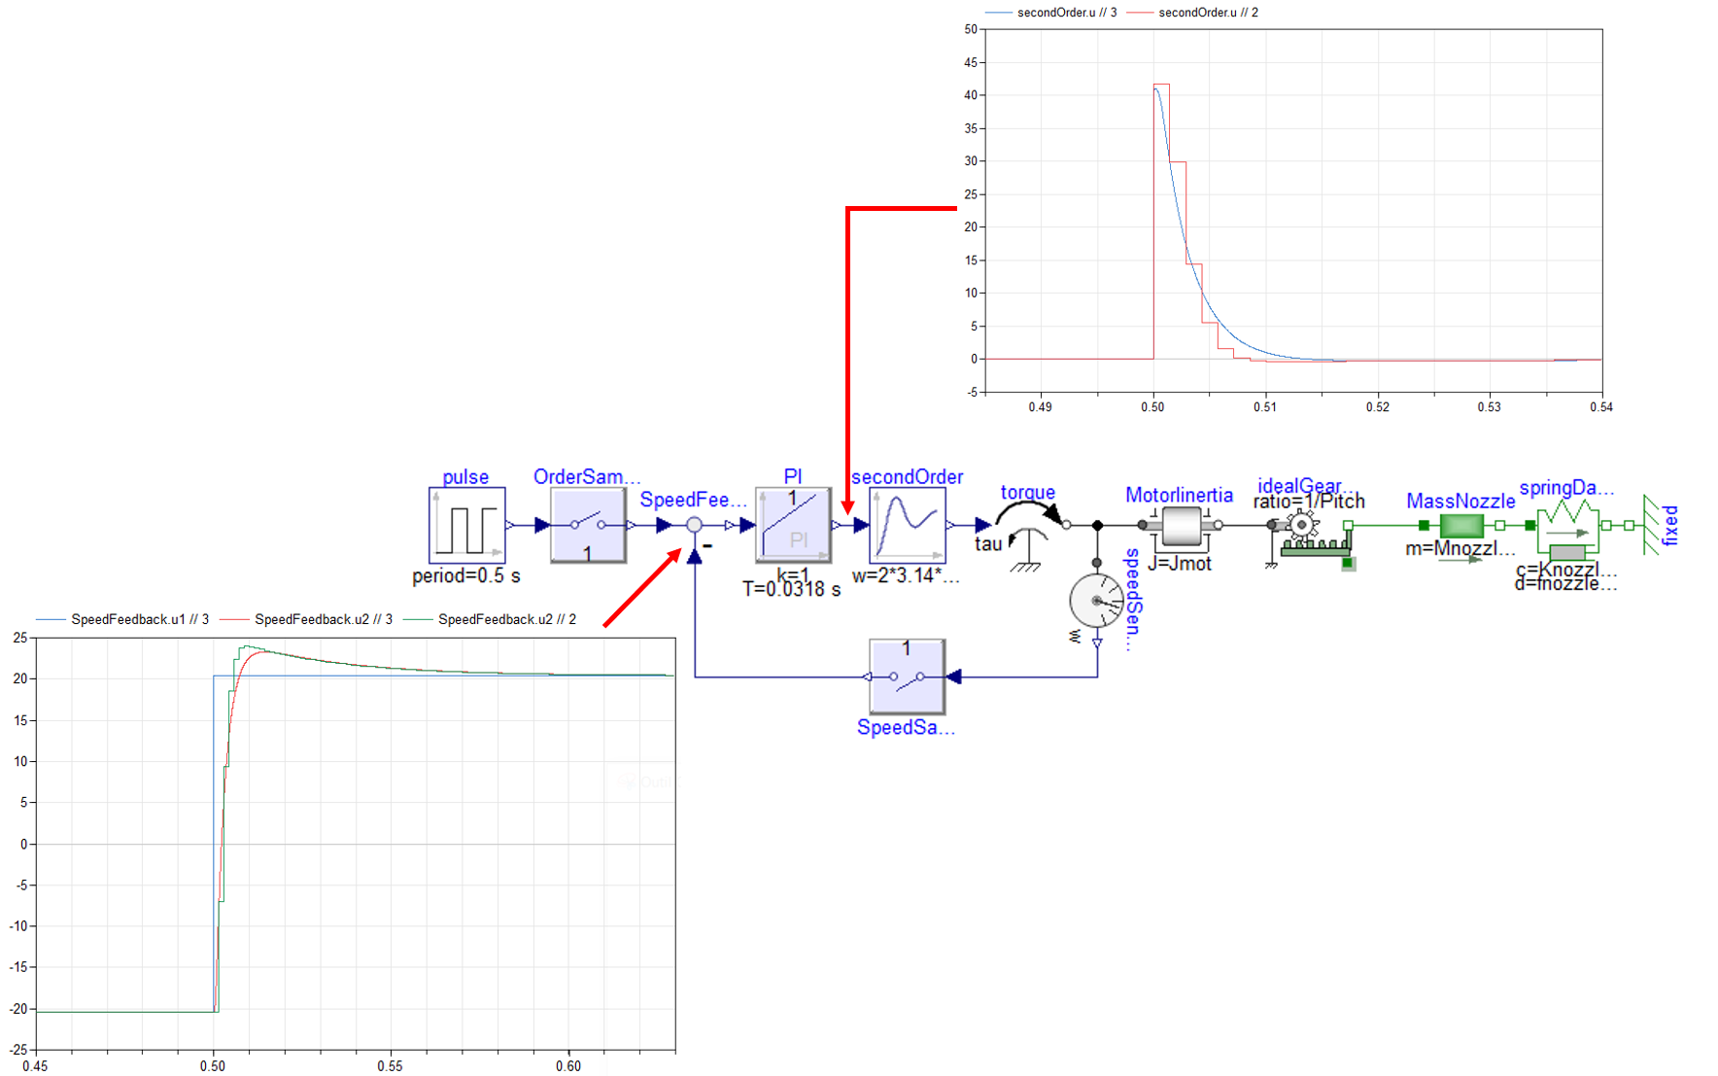
Task: Select the secondOrder filter block
Action: tap(908, 525)
